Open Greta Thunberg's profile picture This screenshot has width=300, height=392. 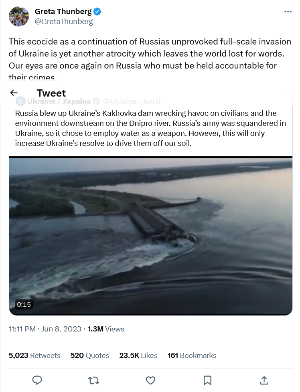pos(19,16)
